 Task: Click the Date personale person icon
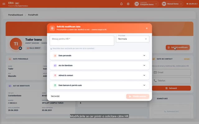[55, 55]
